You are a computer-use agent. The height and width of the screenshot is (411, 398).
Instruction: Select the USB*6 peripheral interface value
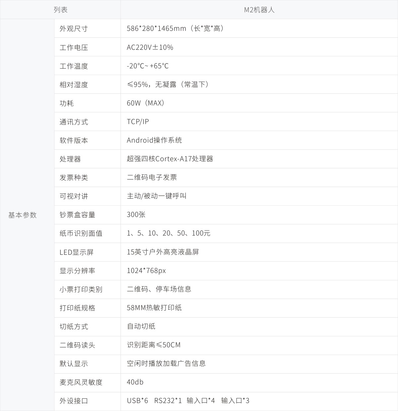pos(137,401)
